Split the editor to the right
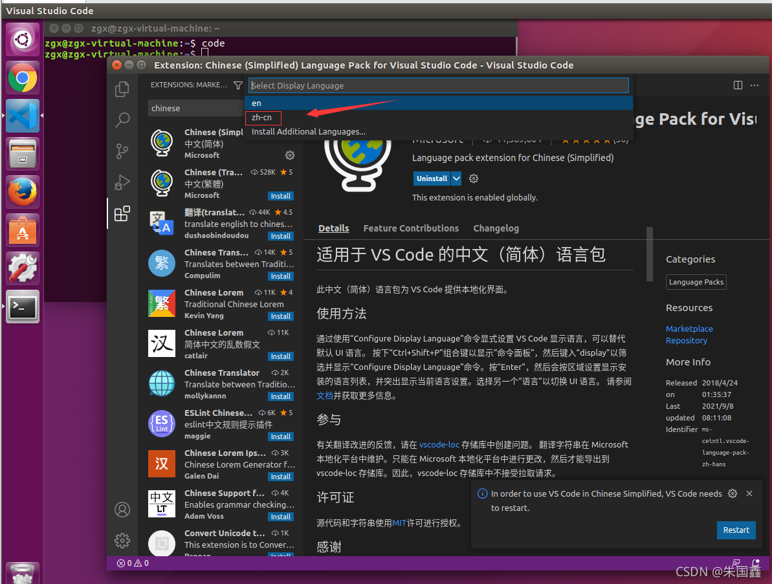 pos(738,85)
